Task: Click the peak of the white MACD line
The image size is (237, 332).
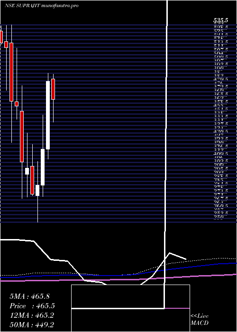Action: (x=170, y=253)
